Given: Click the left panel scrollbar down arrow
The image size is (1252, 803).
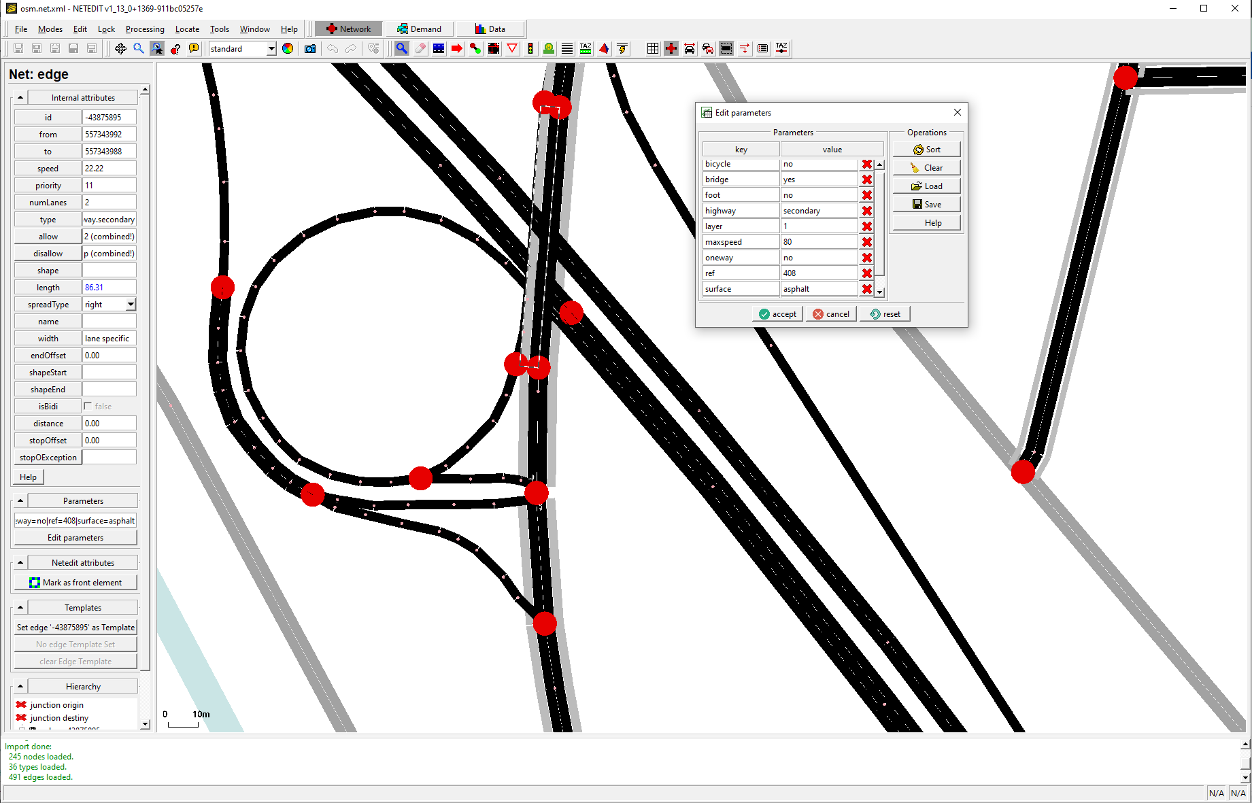Looking at the screenshot, I should click(145, 725).
